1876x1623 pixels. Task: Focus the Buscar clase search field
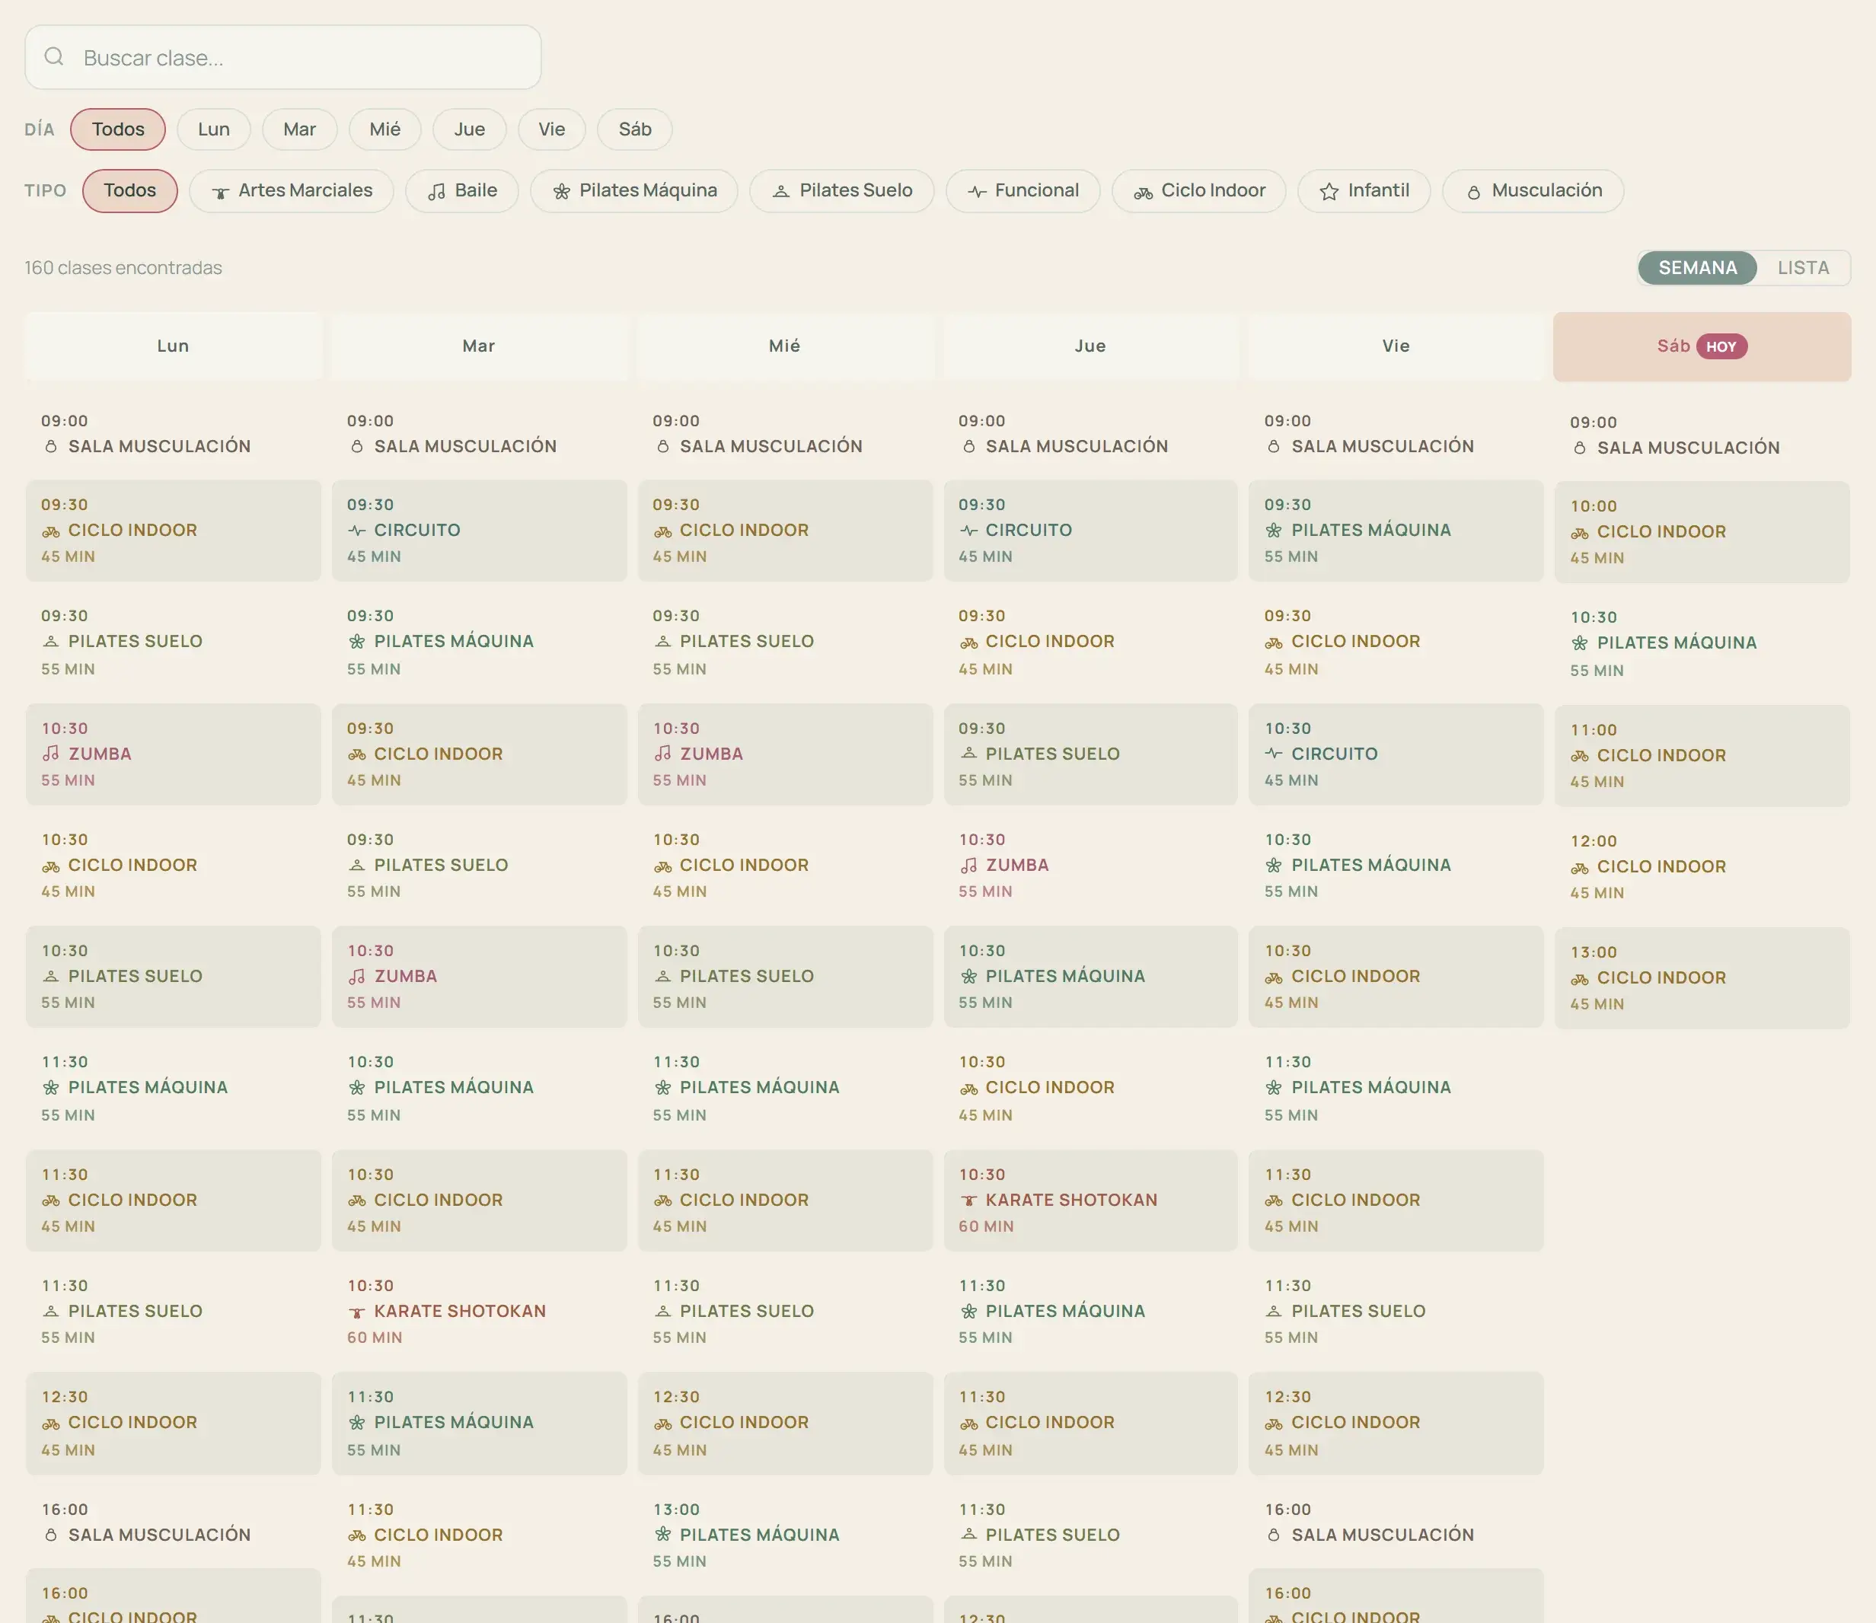tap(282, 57)
